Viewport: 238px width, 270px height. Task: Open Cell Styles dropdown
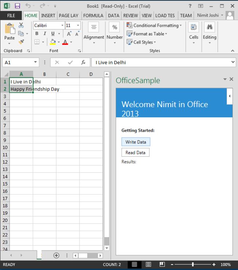click(x=141, y=42)
